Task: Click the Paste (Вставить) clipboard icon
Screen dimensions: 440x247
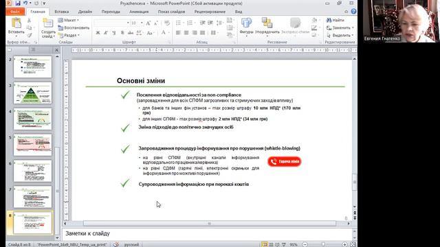Action: coord(16,23)
